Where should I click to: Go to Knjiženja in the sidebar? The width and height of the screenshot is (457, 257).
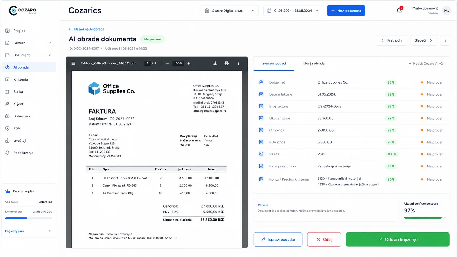pyautogui.click(x=29, y=79)
